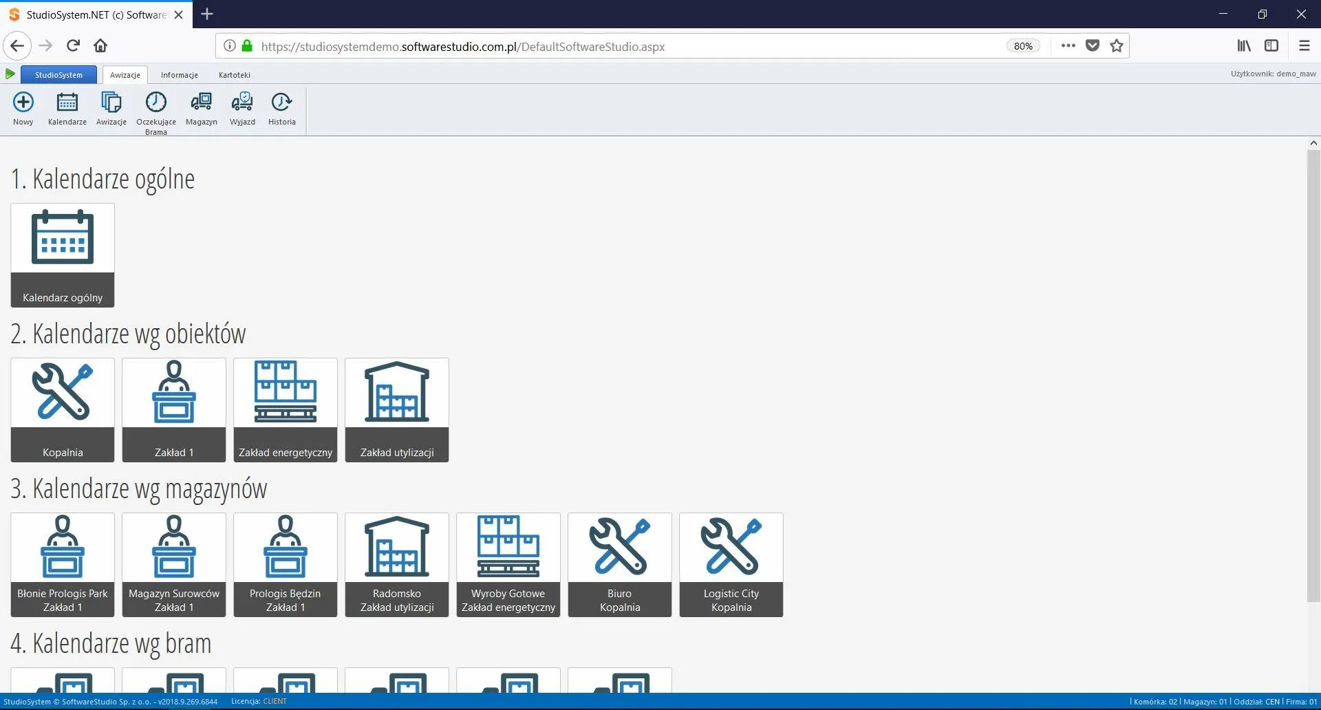Screen dimensions: 1321x710
Task: Open Magazyn Surowców Zakład 1 tile
Action: click(x=174, y=565)
